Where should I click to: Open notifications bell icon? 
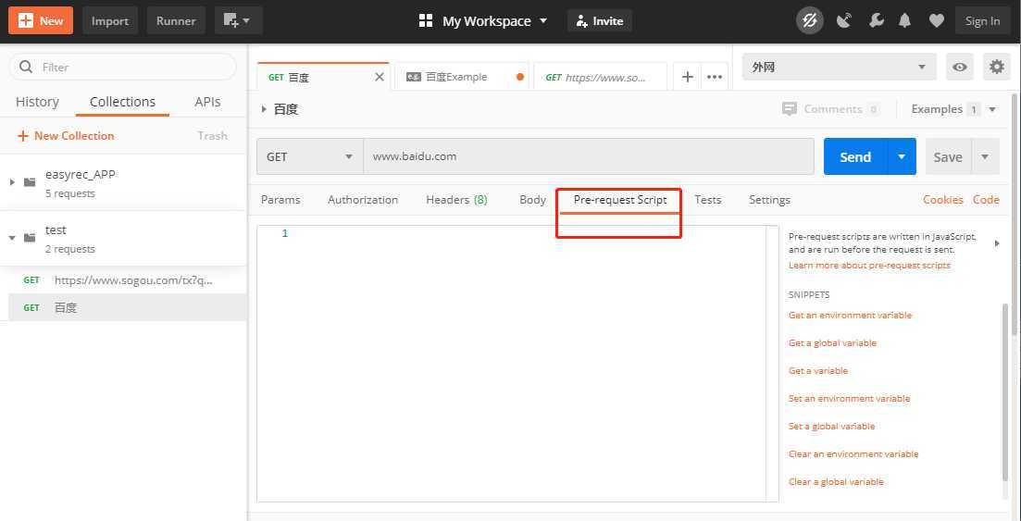(905, 20)
